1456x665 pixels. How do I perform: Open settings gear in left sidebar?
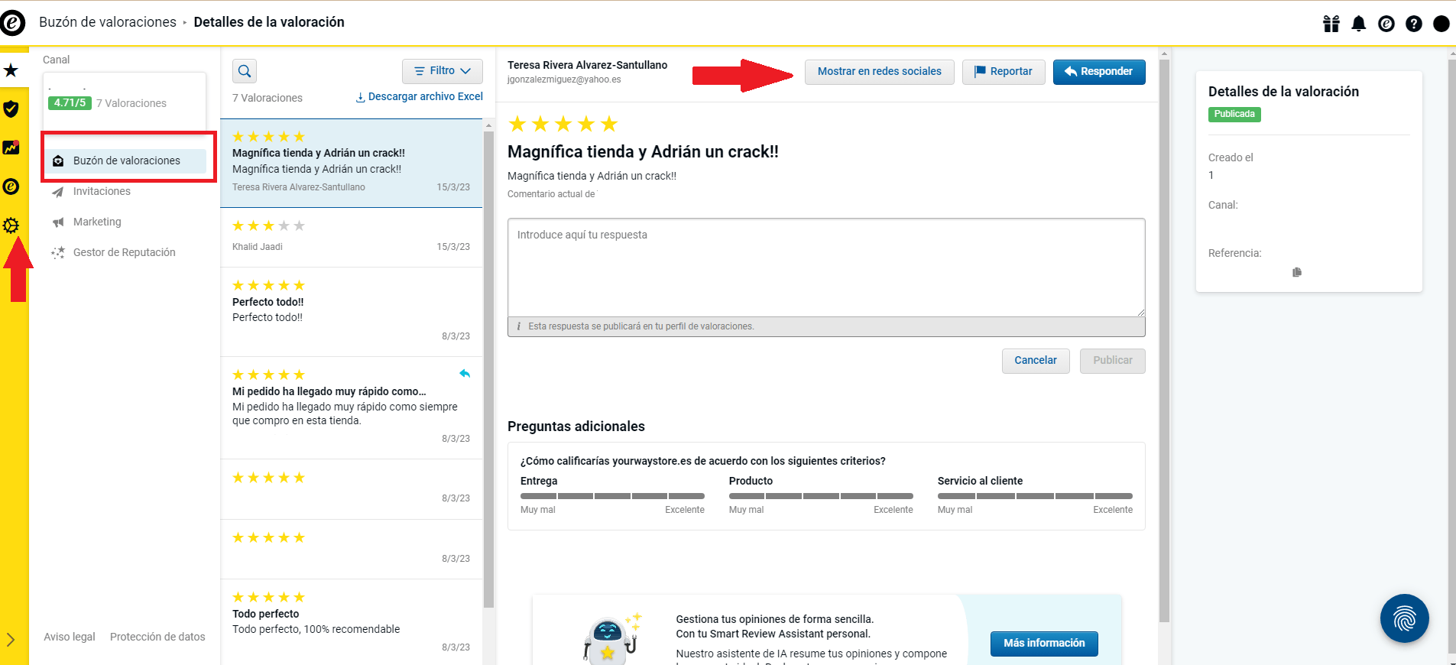(x=11, y=225)
